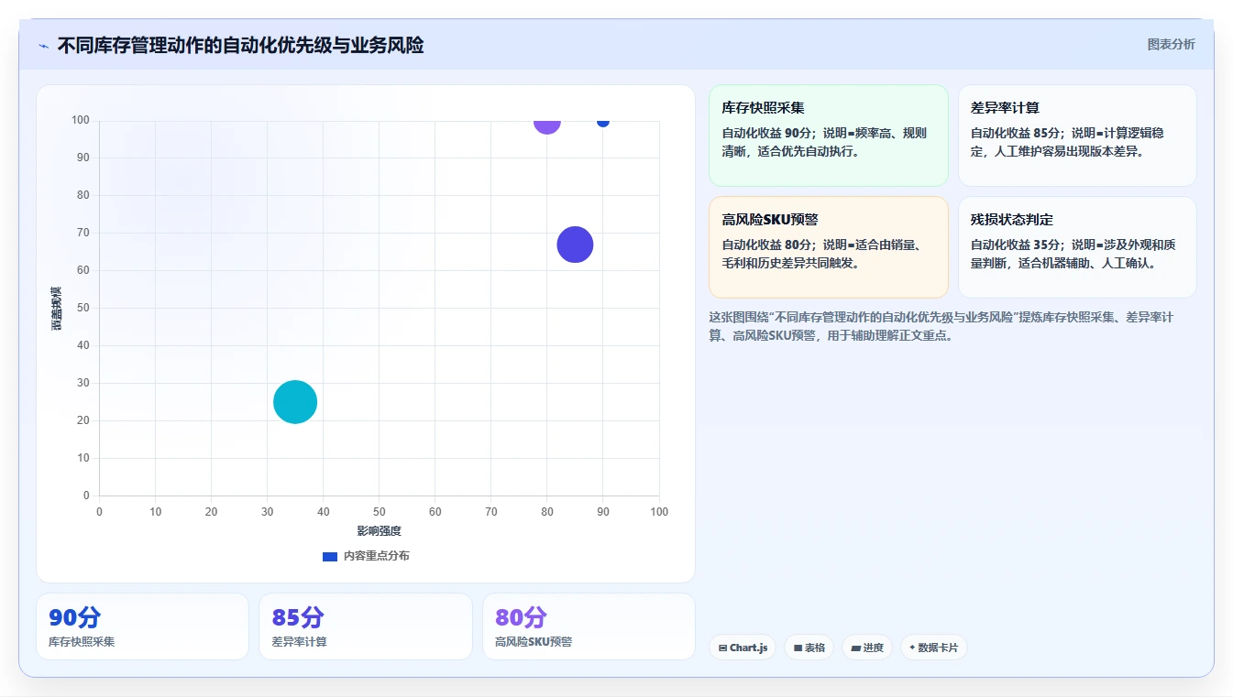The height and width of the screenshot is (697, 1233).
Task: Select the 库存快照采集 card
Action: point(829,136)
